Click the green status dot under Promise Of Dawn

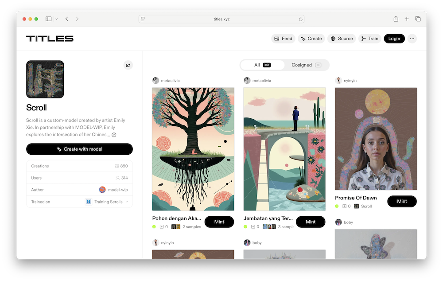337,206
